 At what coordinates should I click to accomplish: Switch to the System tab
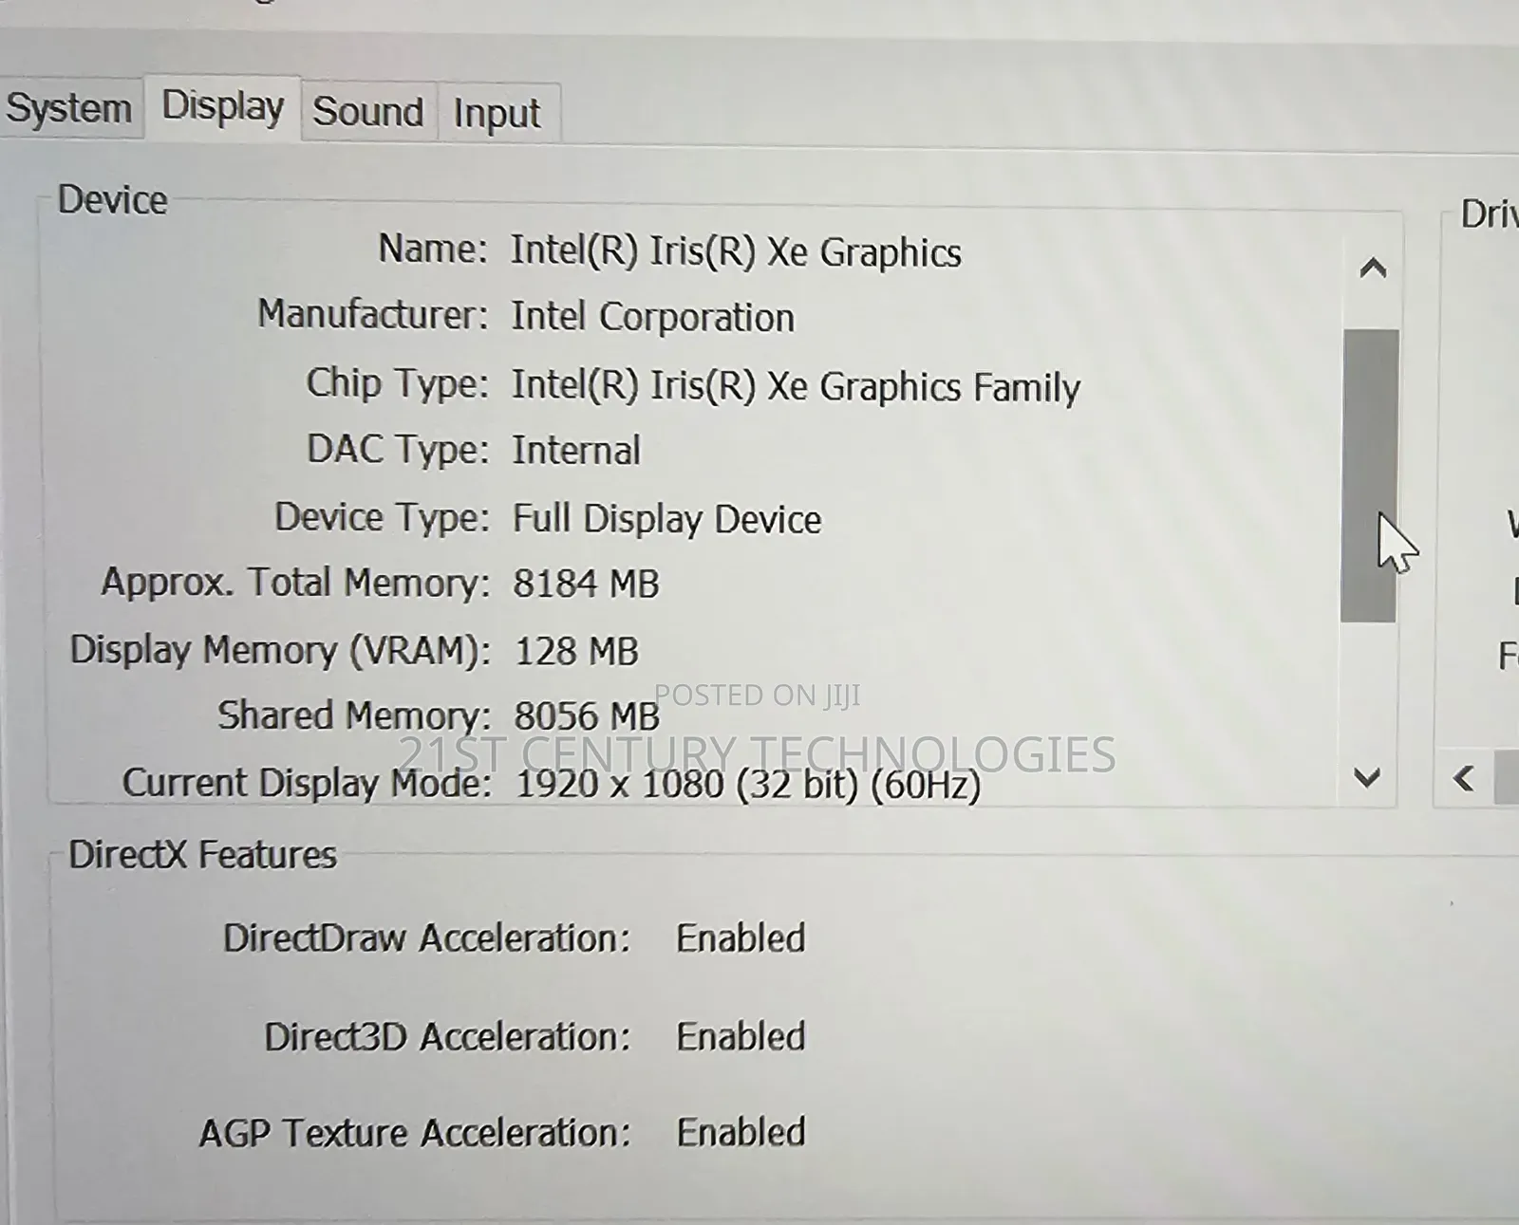click(x=69, y=108)
